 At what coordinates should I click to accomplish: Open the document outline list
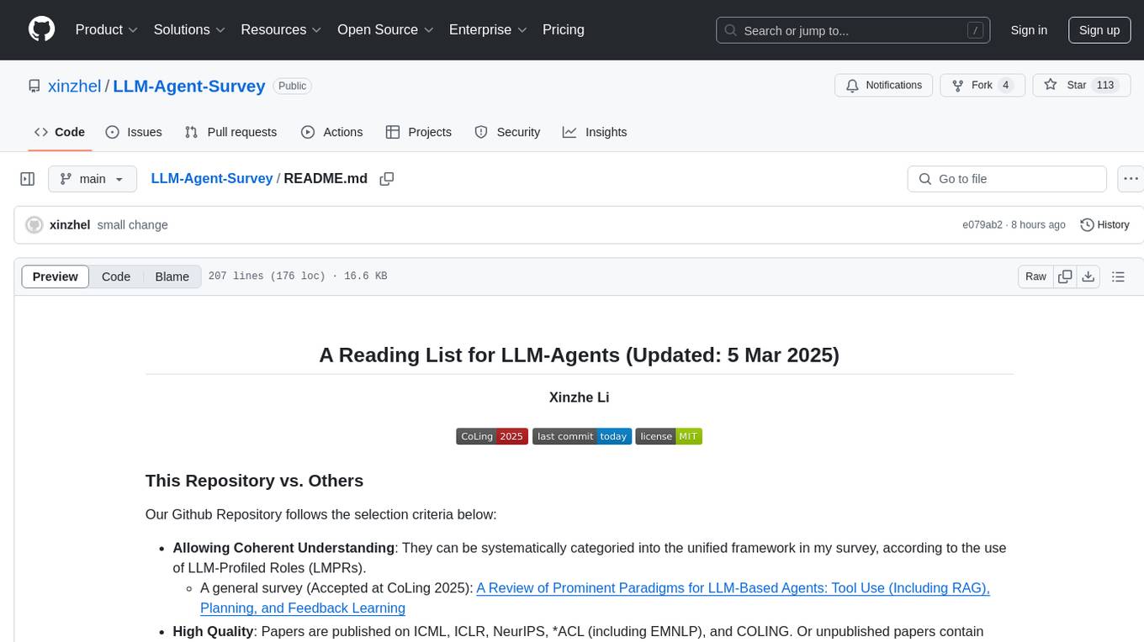tap(1118, 276)
